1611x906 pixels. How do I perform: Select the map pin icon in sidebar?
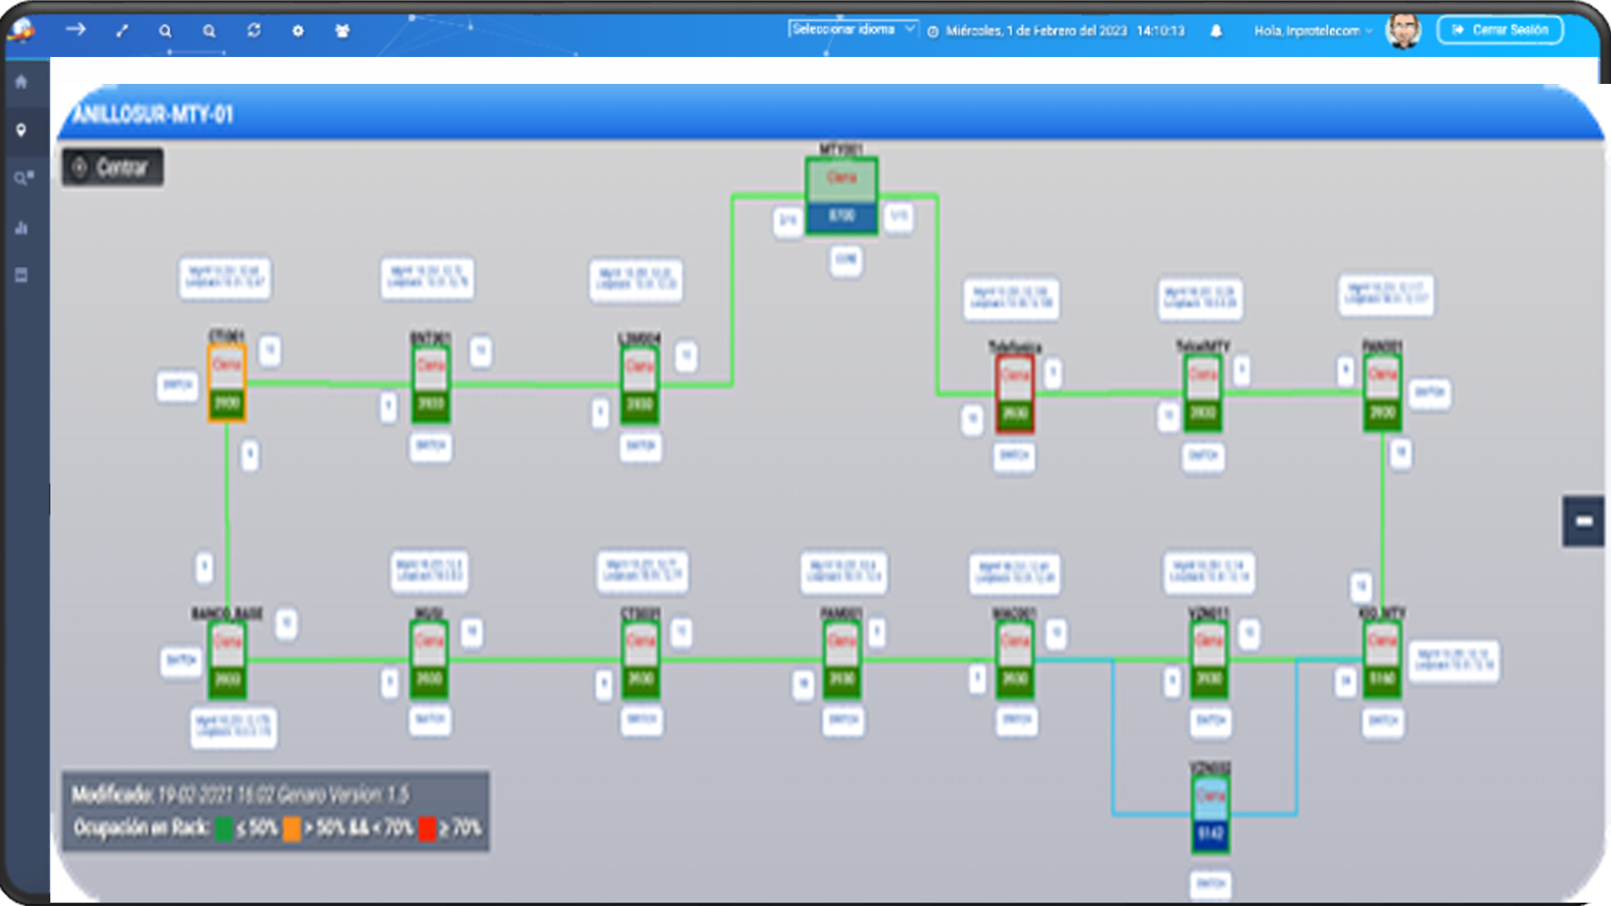pos(21,130)
